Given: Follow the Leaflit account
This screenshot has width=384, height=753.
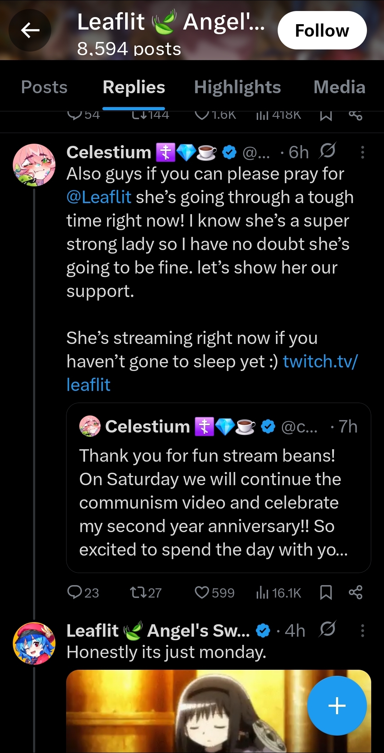Looking at the screenshot, I should 322,30.
